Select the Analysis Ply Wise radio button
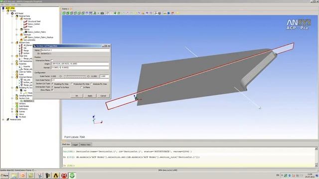319x179 pixels. [91, 84]
